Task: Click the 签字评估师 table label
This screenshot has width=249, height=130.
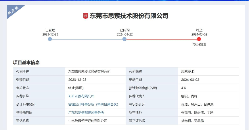Action: (137, 121)
